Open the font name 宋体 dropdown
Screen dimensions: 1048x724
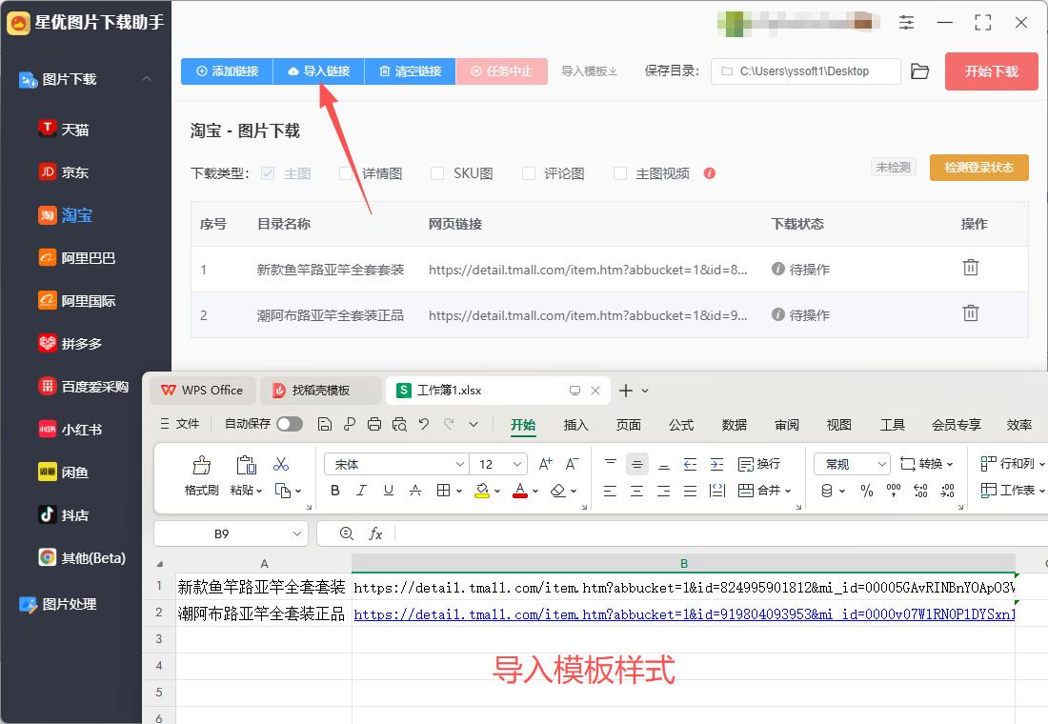[460, 464]
